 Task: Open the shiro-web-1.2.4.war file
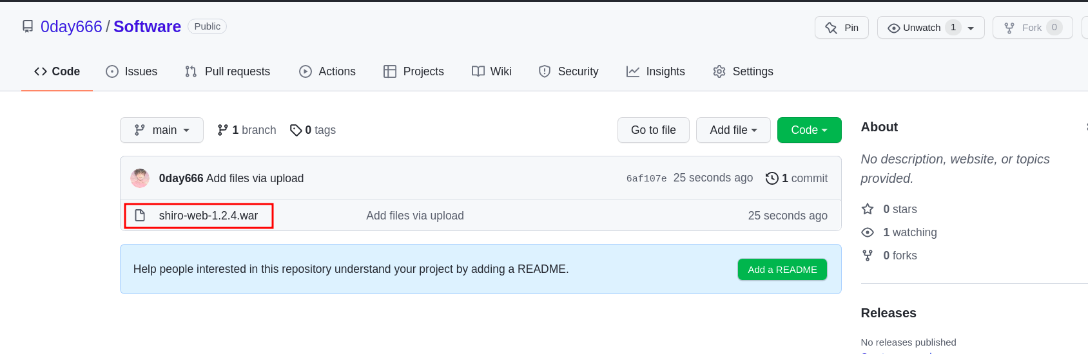(x=208, y=216)
